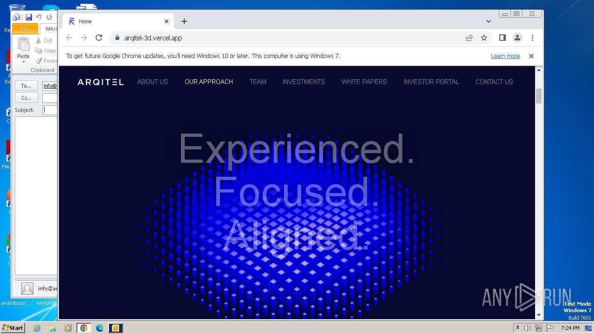The height and width of the screenshot is (334, 594).
Task: Open Windows Explorer folder in taskbar
Action: click(52, 328)
